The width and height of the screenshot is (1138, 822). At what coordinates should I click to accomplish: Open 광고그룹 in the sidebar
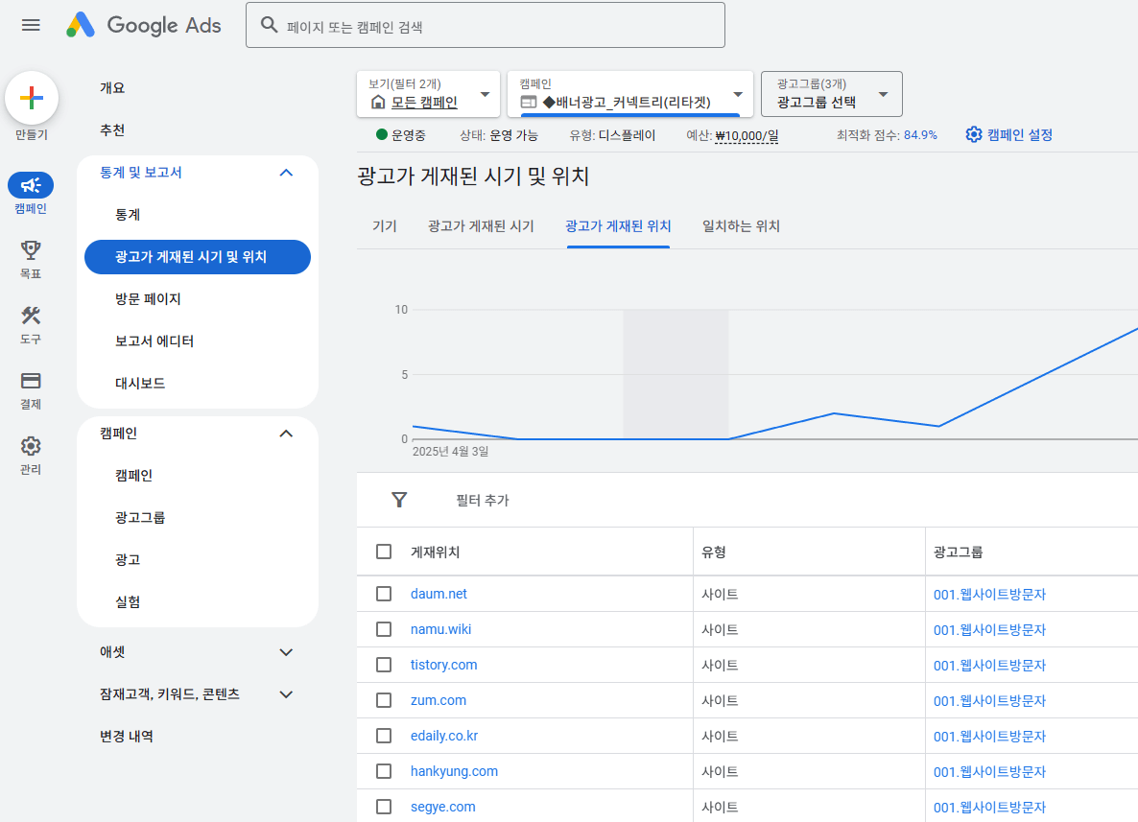pos(140,517)
